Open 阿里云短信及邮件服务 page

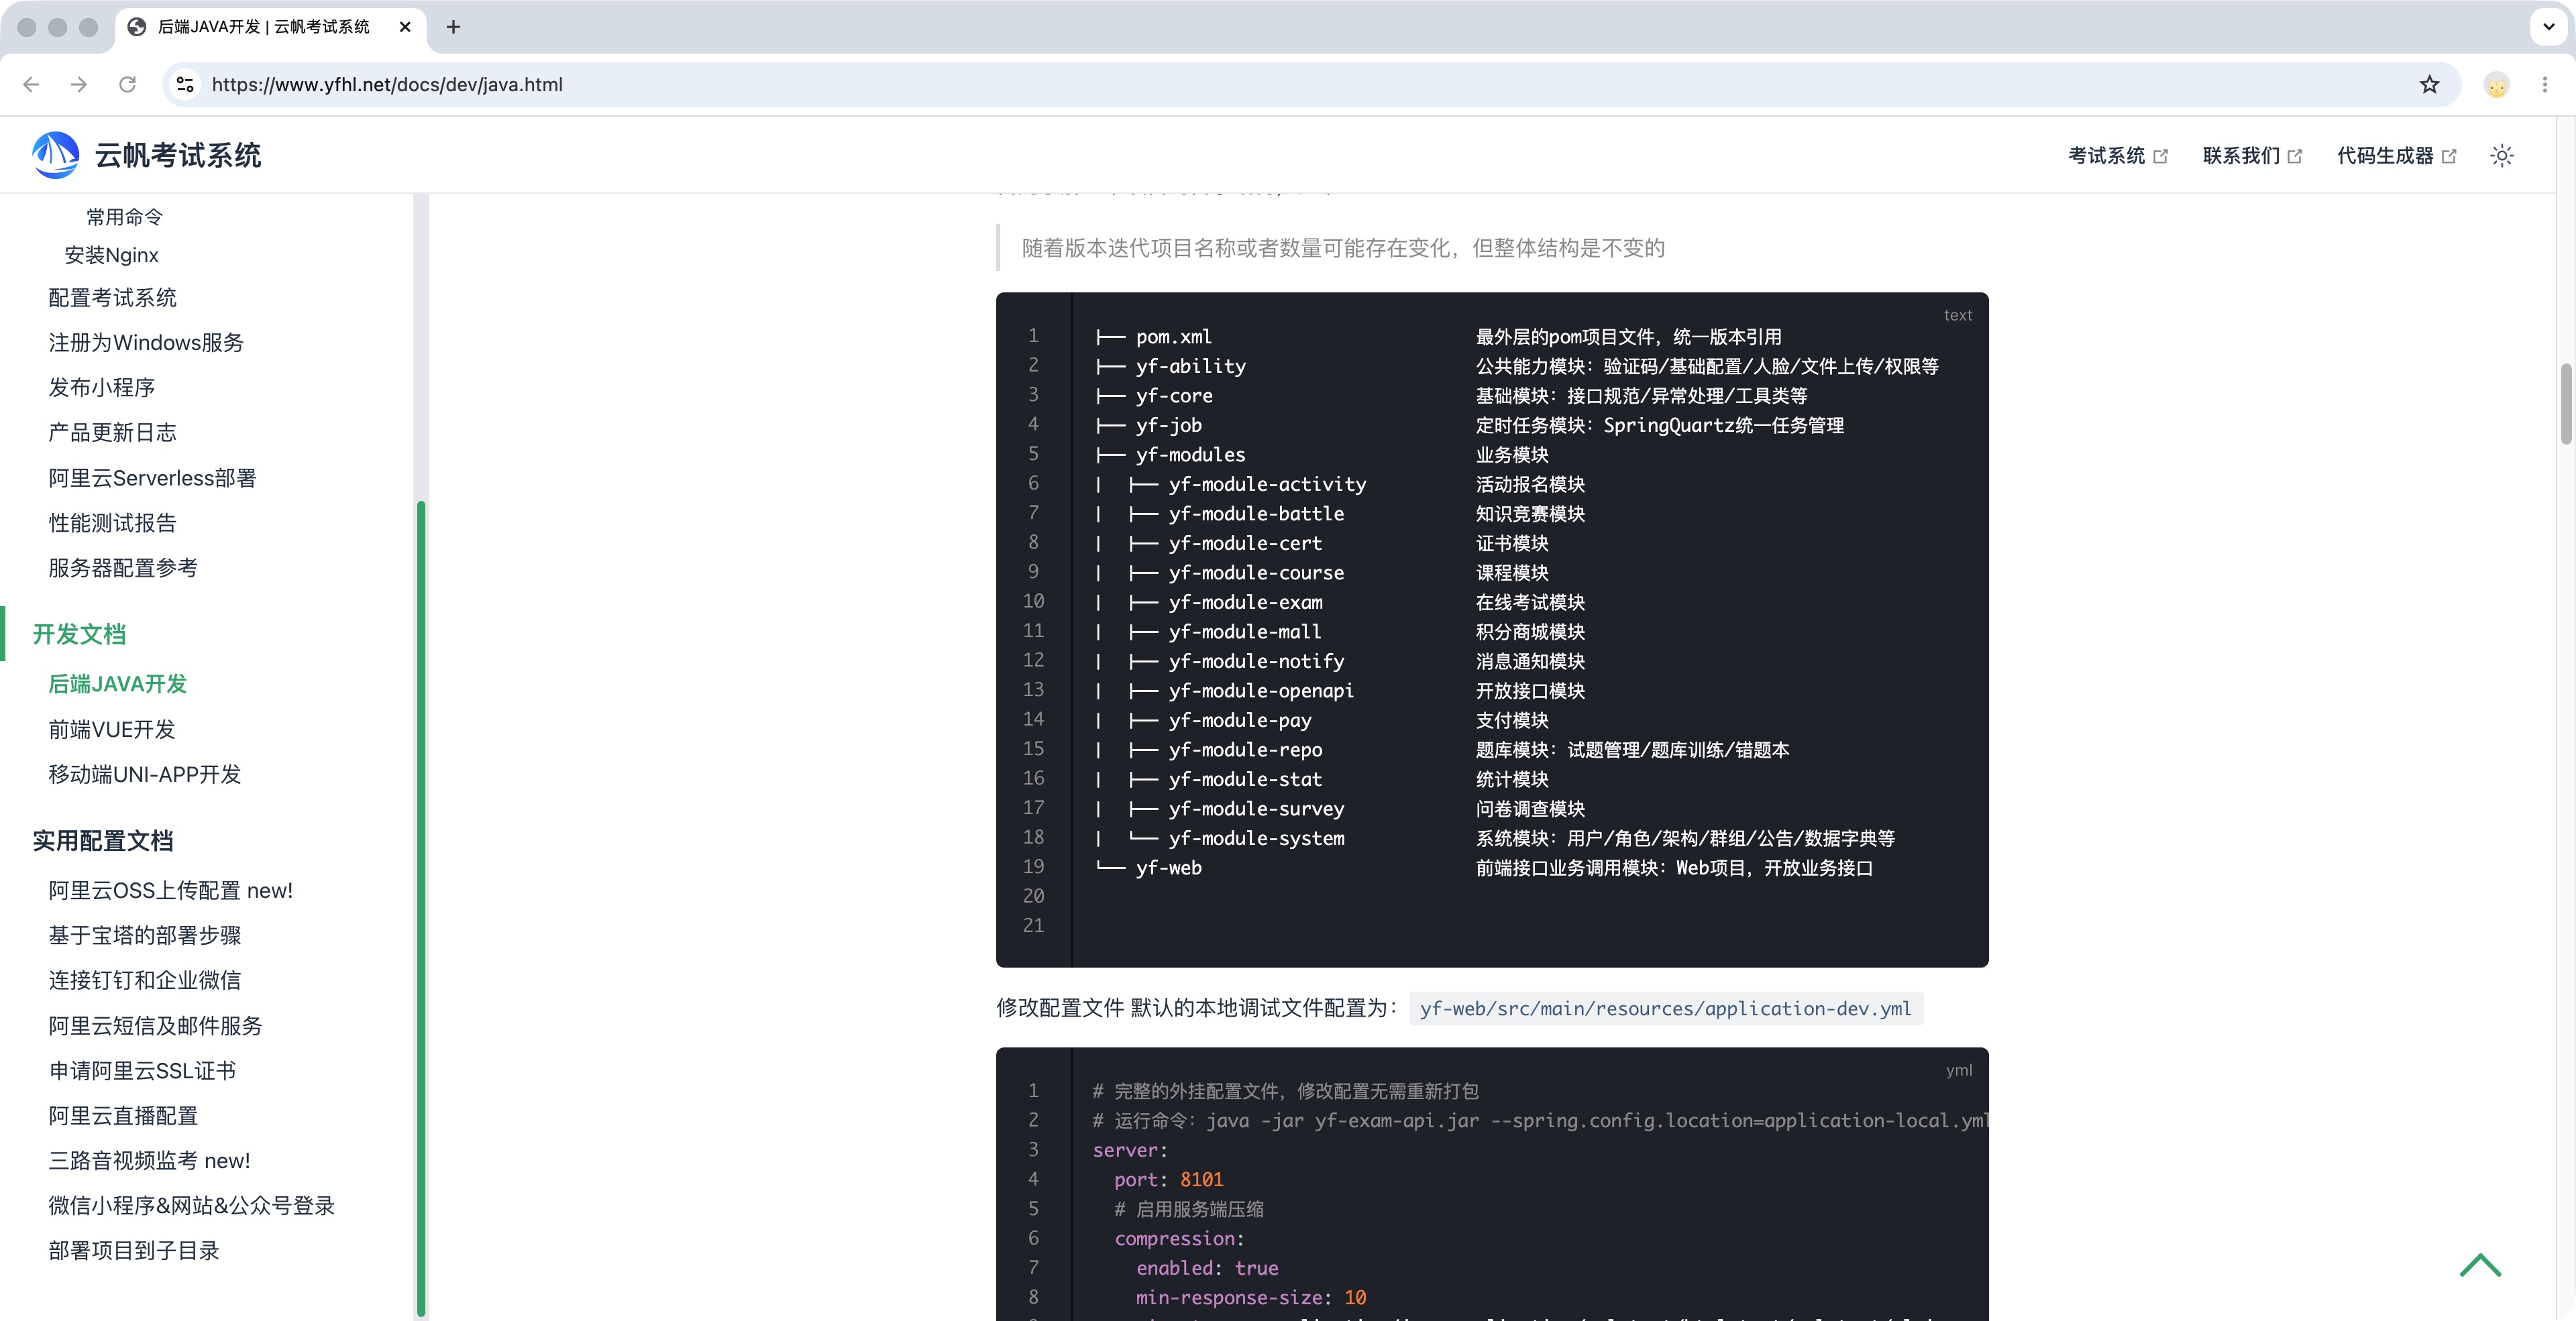155,1026
